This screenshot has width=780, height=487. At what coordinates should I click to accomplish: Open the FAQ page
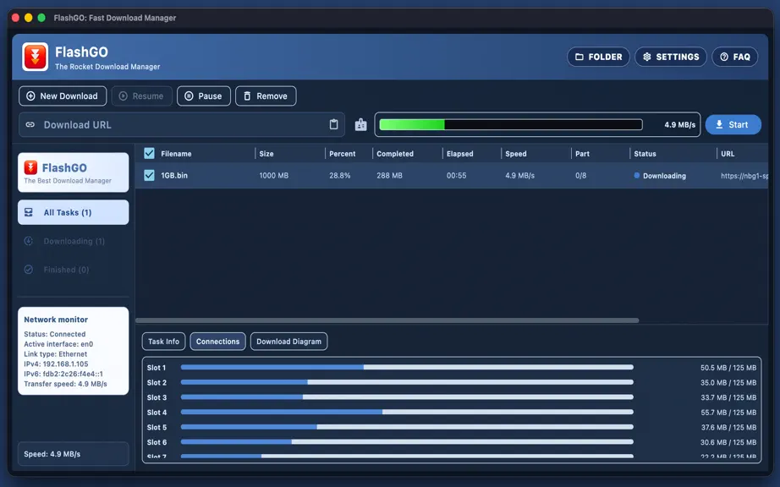tap(734, 57)
